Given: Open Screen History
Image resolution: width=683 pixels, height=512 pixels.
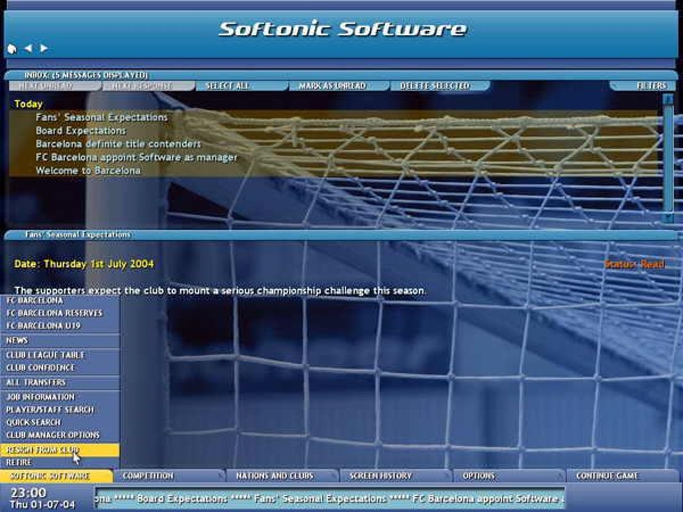Looking at the screenshot, I should pos(396,476).
